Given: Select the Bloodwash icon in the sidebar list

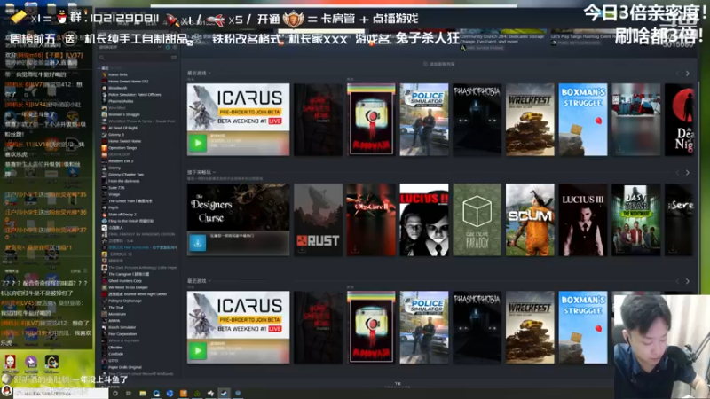Looking at the screenshot, I should pos(105,88).
